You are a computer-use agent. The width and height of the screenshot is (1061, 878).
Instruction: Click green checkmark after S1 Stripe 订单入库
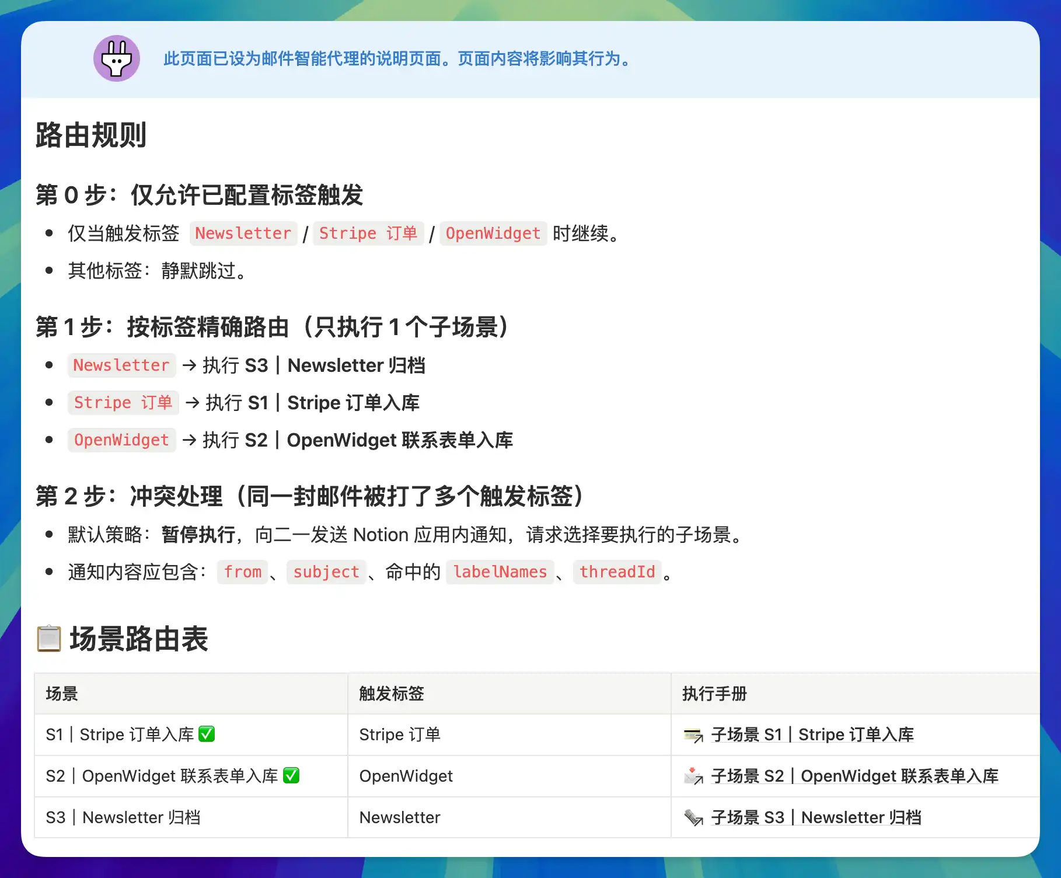pyautogui.click(x=207, y=734)
